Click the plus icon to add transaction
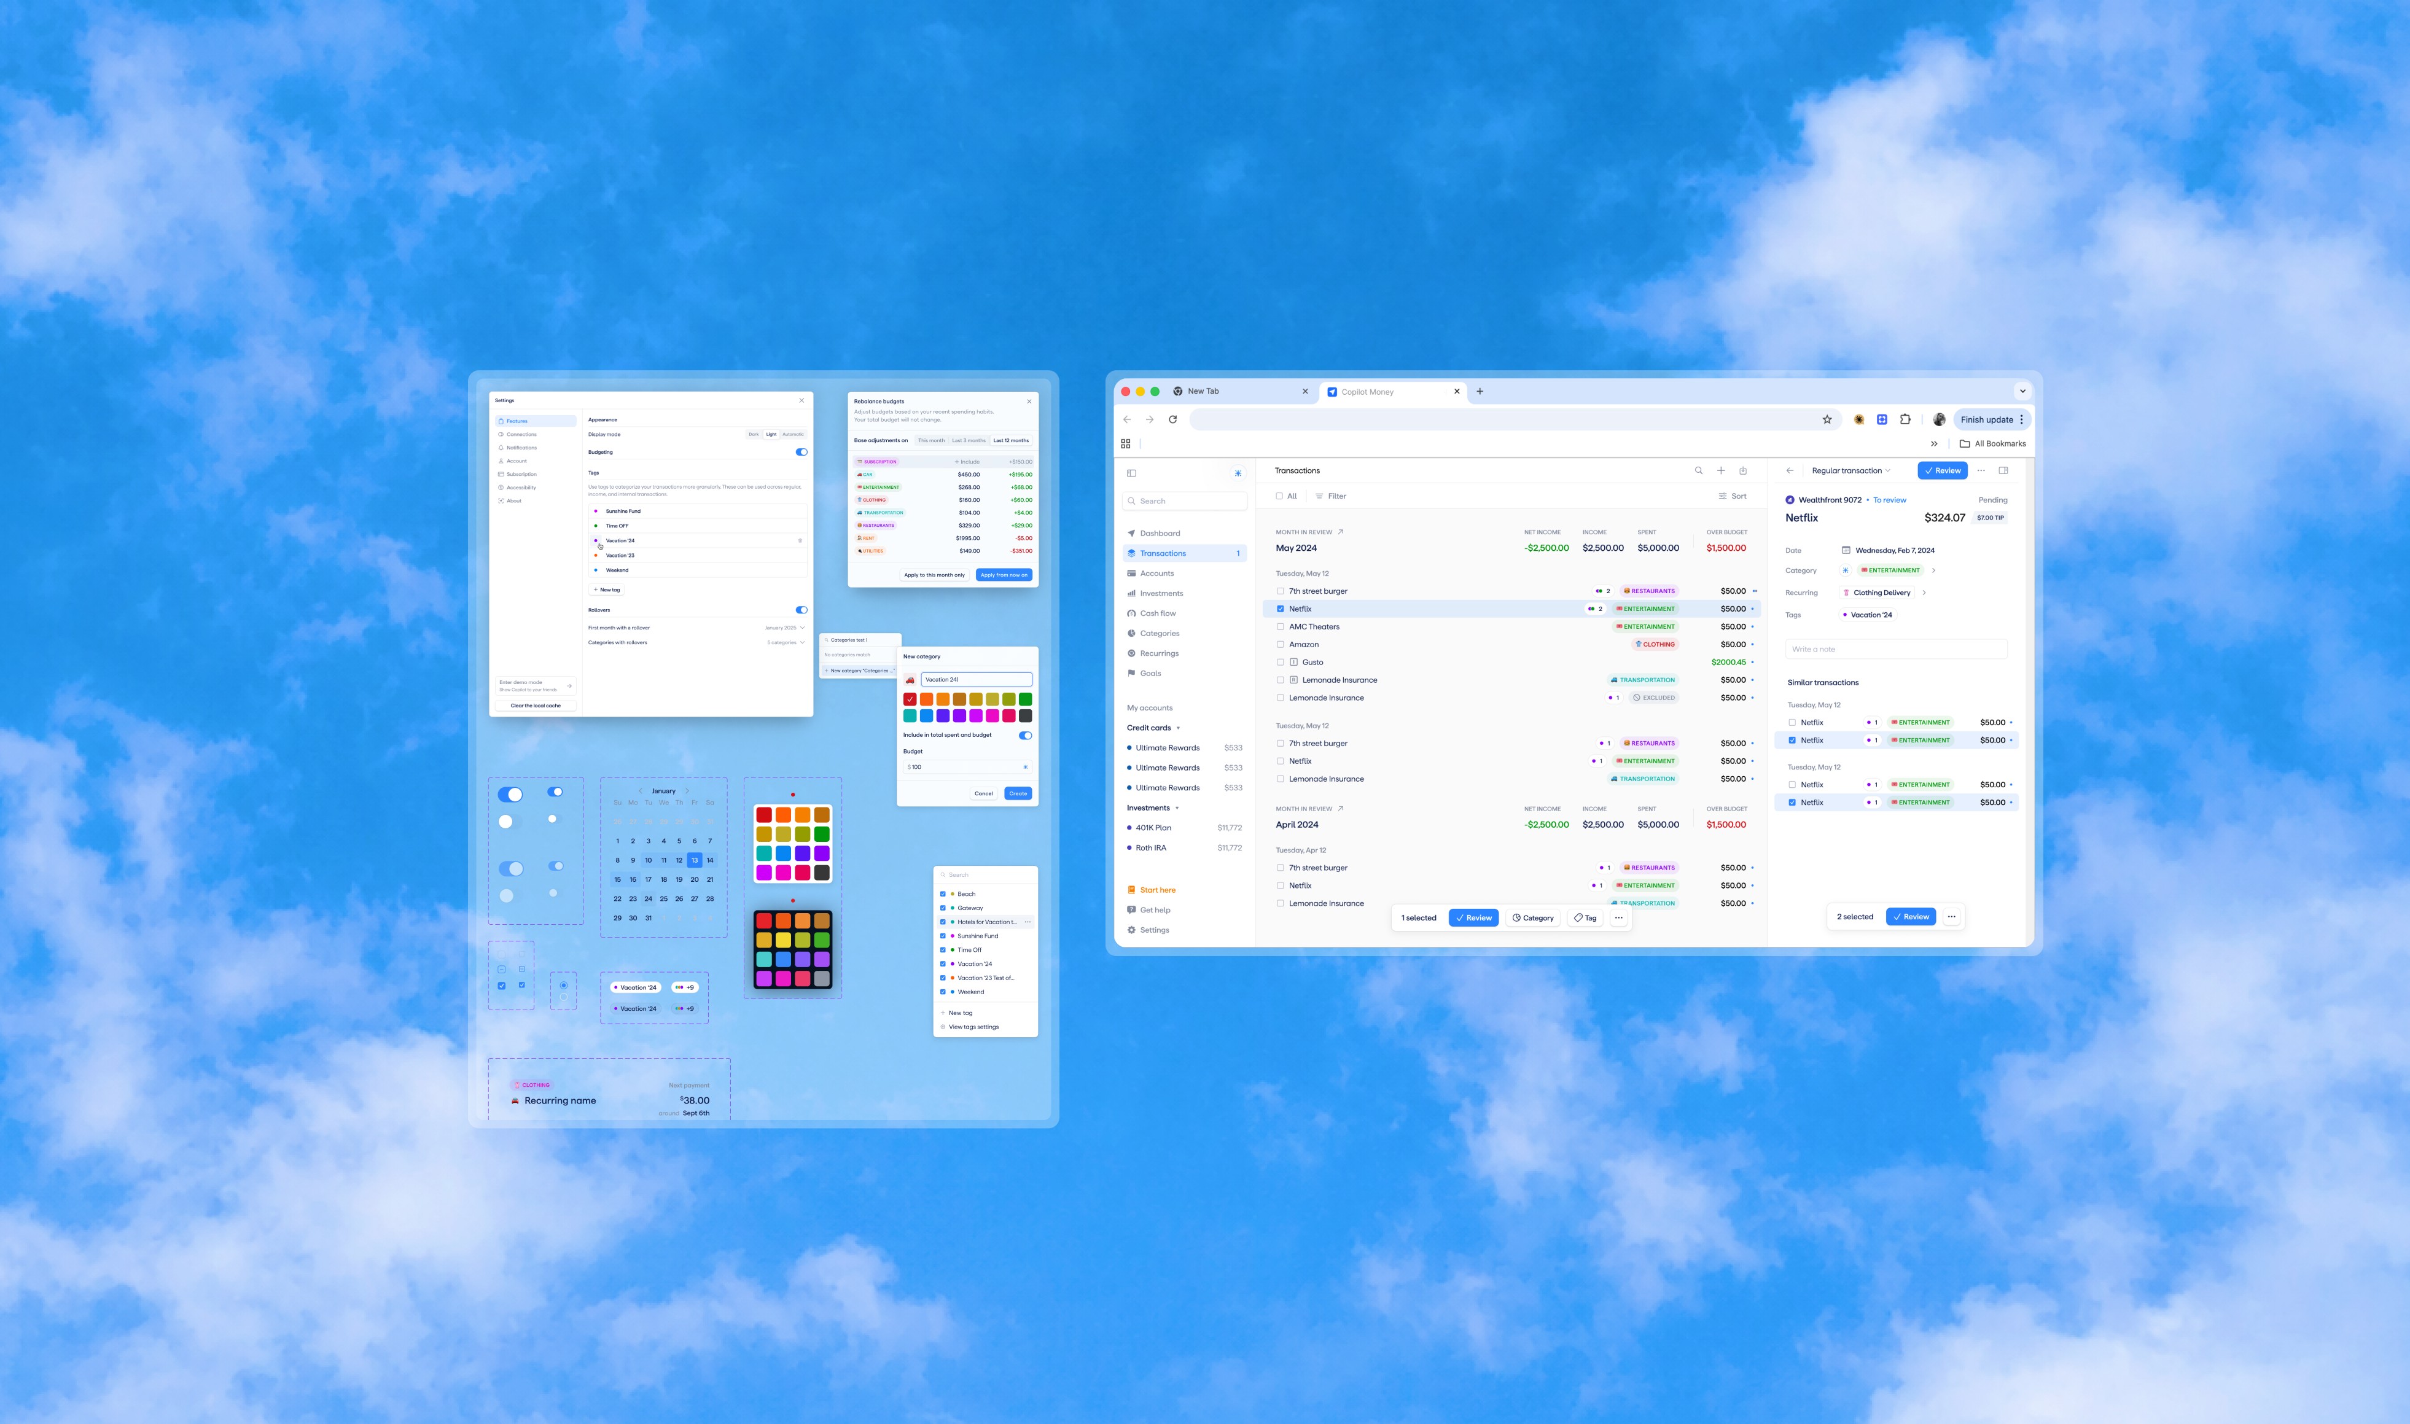 [x=1721, y=470]
